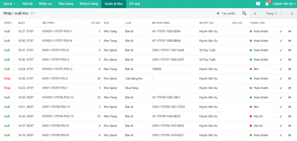Viewport: 297px width, 141px height.
Task: Print voucher KH01-170706-PSO-8
Action: click(x=290, y=135)
